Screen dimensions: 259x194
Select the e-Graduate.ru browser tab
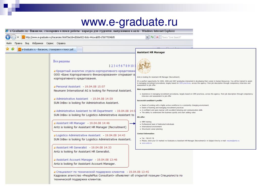[x=47, y=49]
